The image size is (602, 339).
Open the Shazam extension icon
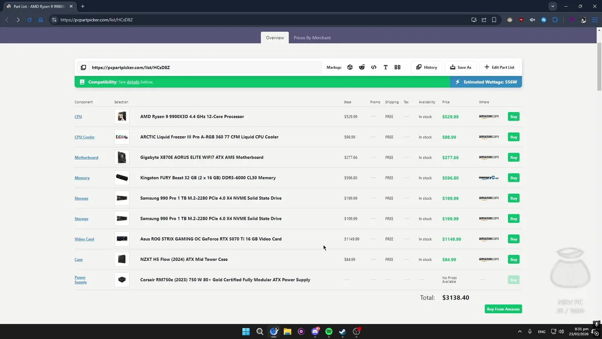(544, 20)
